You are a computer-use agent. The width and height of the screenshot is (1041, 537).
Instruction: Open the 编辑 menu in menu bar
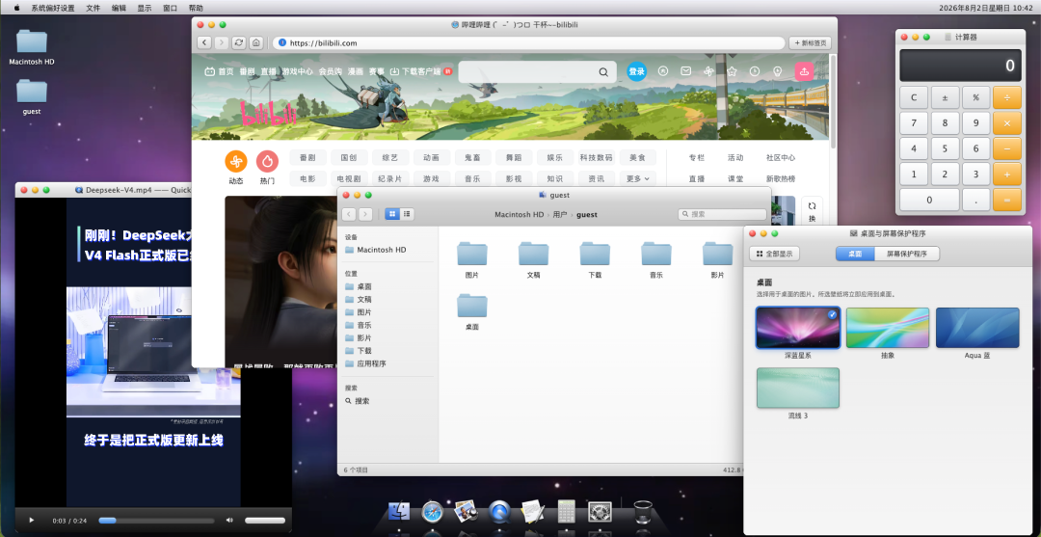coord(119,8)
